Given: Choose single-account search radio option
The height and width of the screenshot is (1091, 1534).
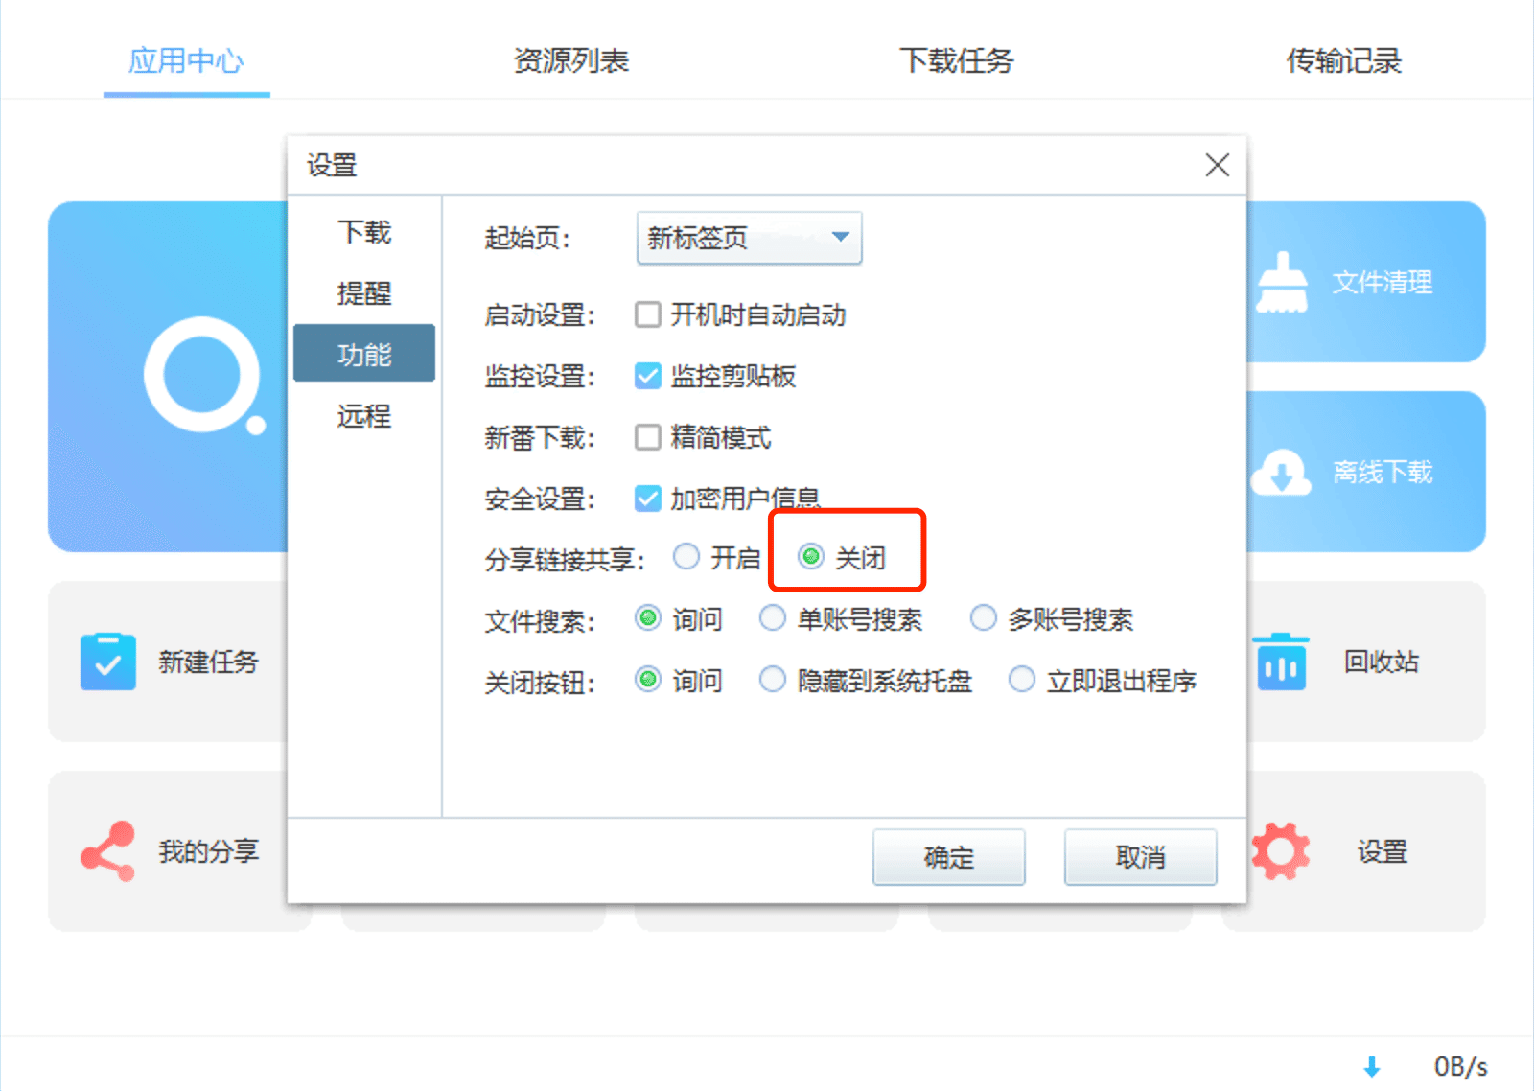Looking at the screenshot, I should (773, 618).
